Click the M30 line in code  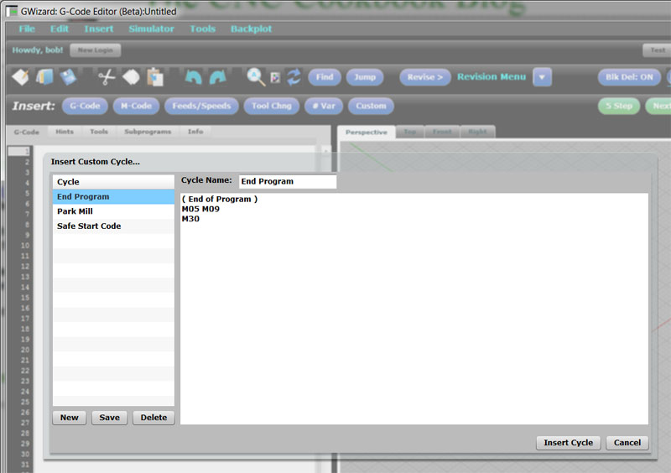(190, 219)
